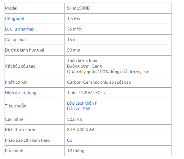This screenshot has width=184, height=159.
Task: Click the Bảo vệ IP68 link
Action: pyautogui.click(x=79, y=109)
